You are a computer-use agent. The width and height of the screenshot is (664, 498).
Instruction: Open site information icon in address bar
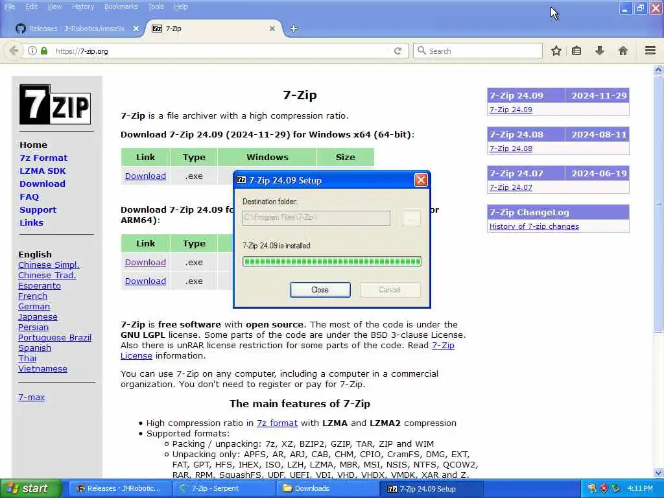(x=32, y=51)
